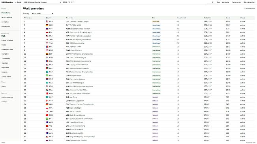257x144 pixels.
Task: Click the France flag in HEXAUS MMA row
Action: pos(47,47)
